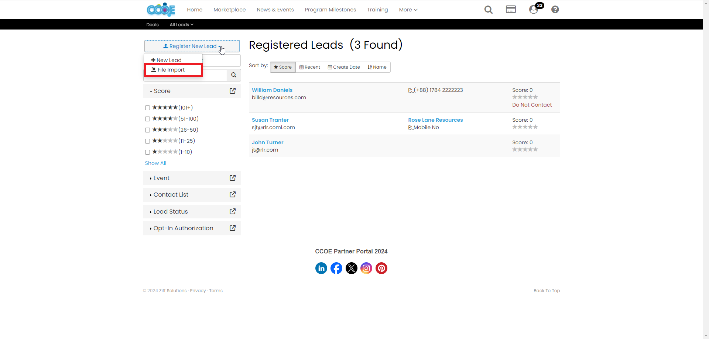Pop out the Event filter panel
709x339 pixels.
233,178
